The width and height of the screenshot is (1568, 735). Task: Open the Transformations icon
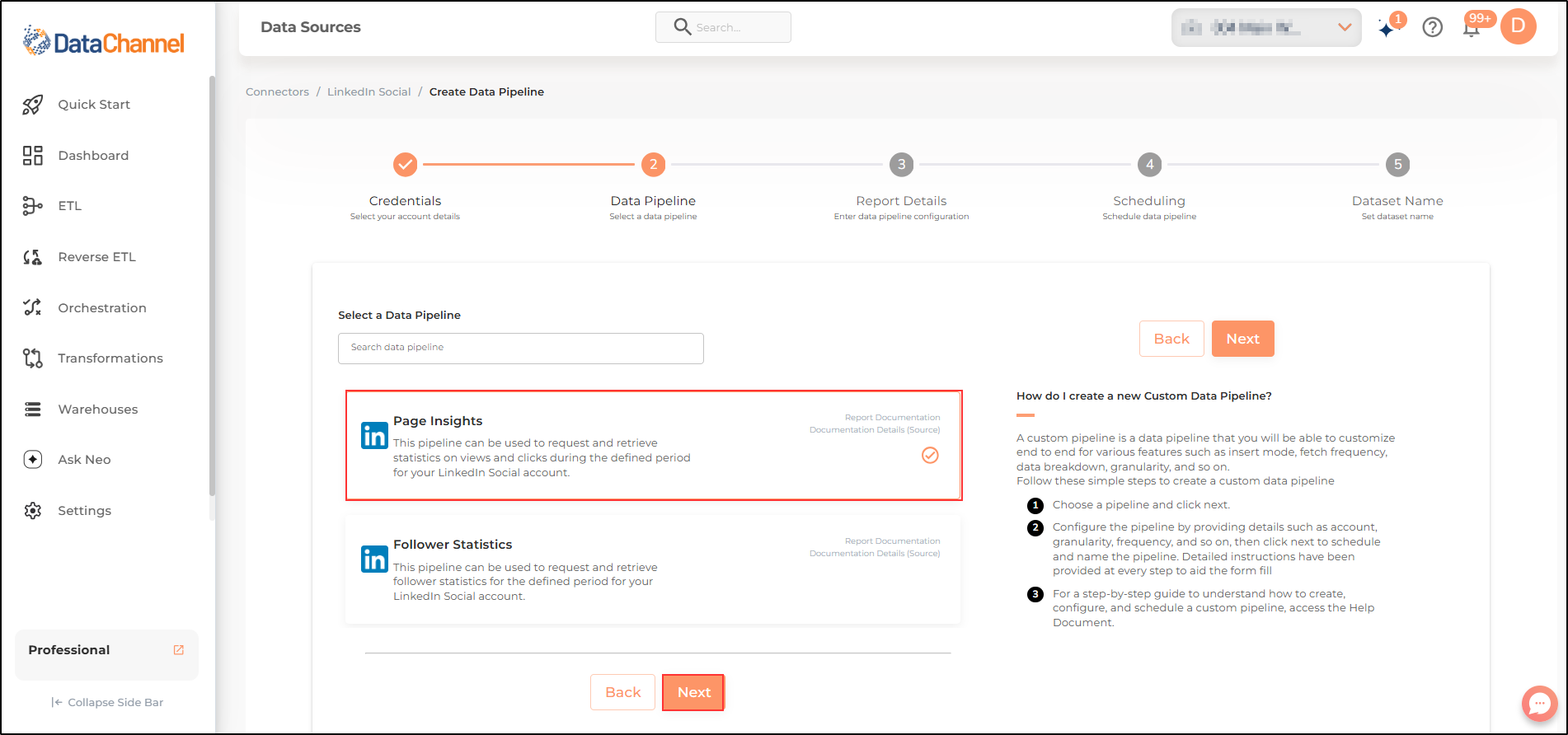(32, 358)
